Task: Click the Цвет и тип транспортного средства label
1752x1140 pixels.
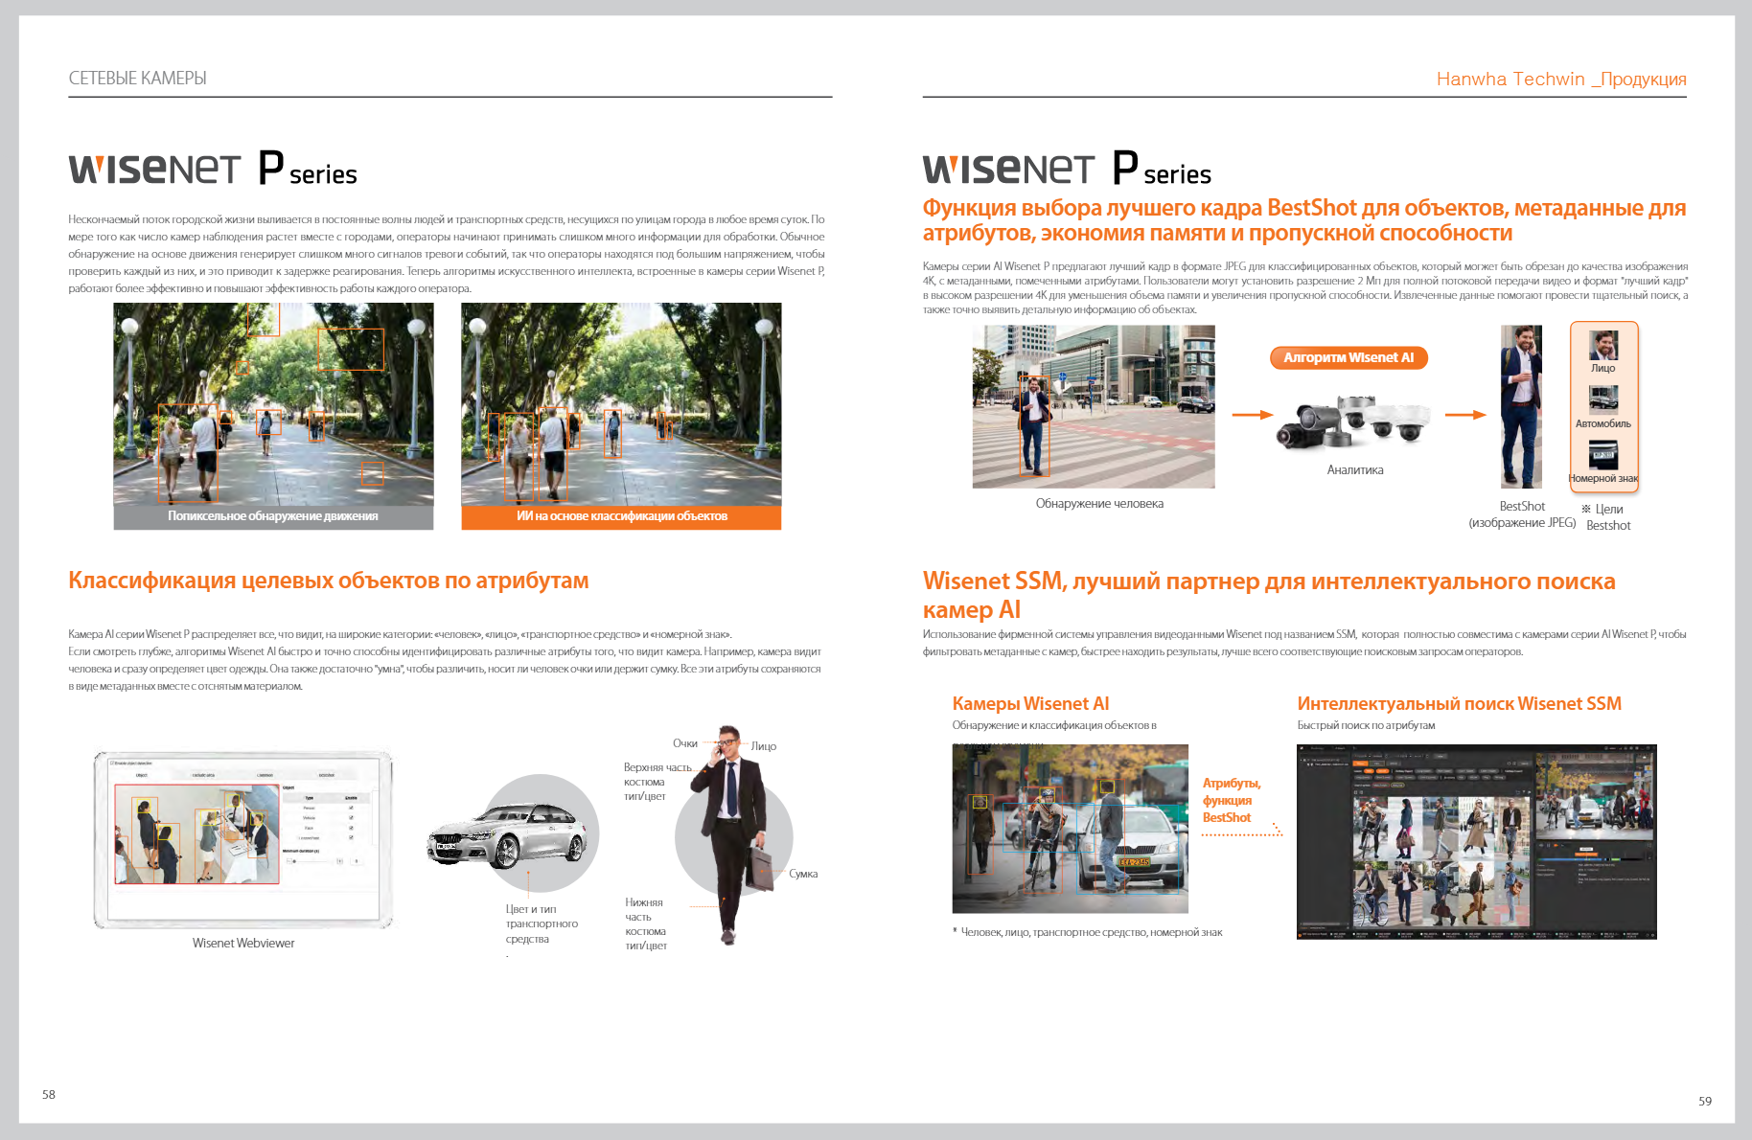Action: pyautogui.click(x=542, y=923)
